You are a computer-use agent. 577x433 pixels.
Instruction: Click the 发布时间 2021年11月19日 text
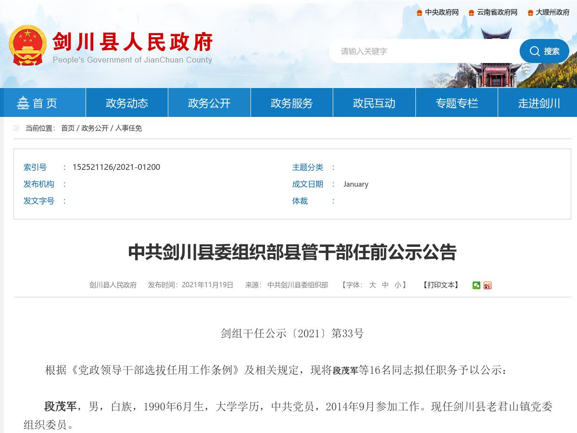[190, 285]
